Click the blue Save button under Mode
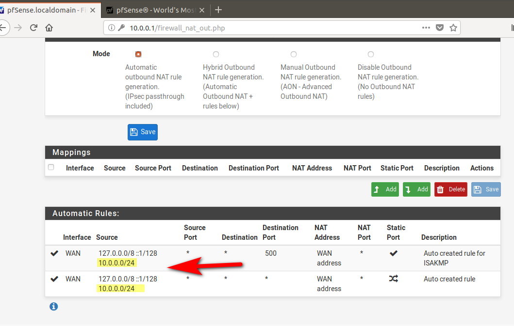514x326 pixels. click(x=143, y=132)
